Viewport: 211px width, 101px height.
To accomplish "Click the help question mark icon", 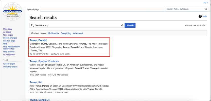I will pyautogui.click(x=200, y=16).
